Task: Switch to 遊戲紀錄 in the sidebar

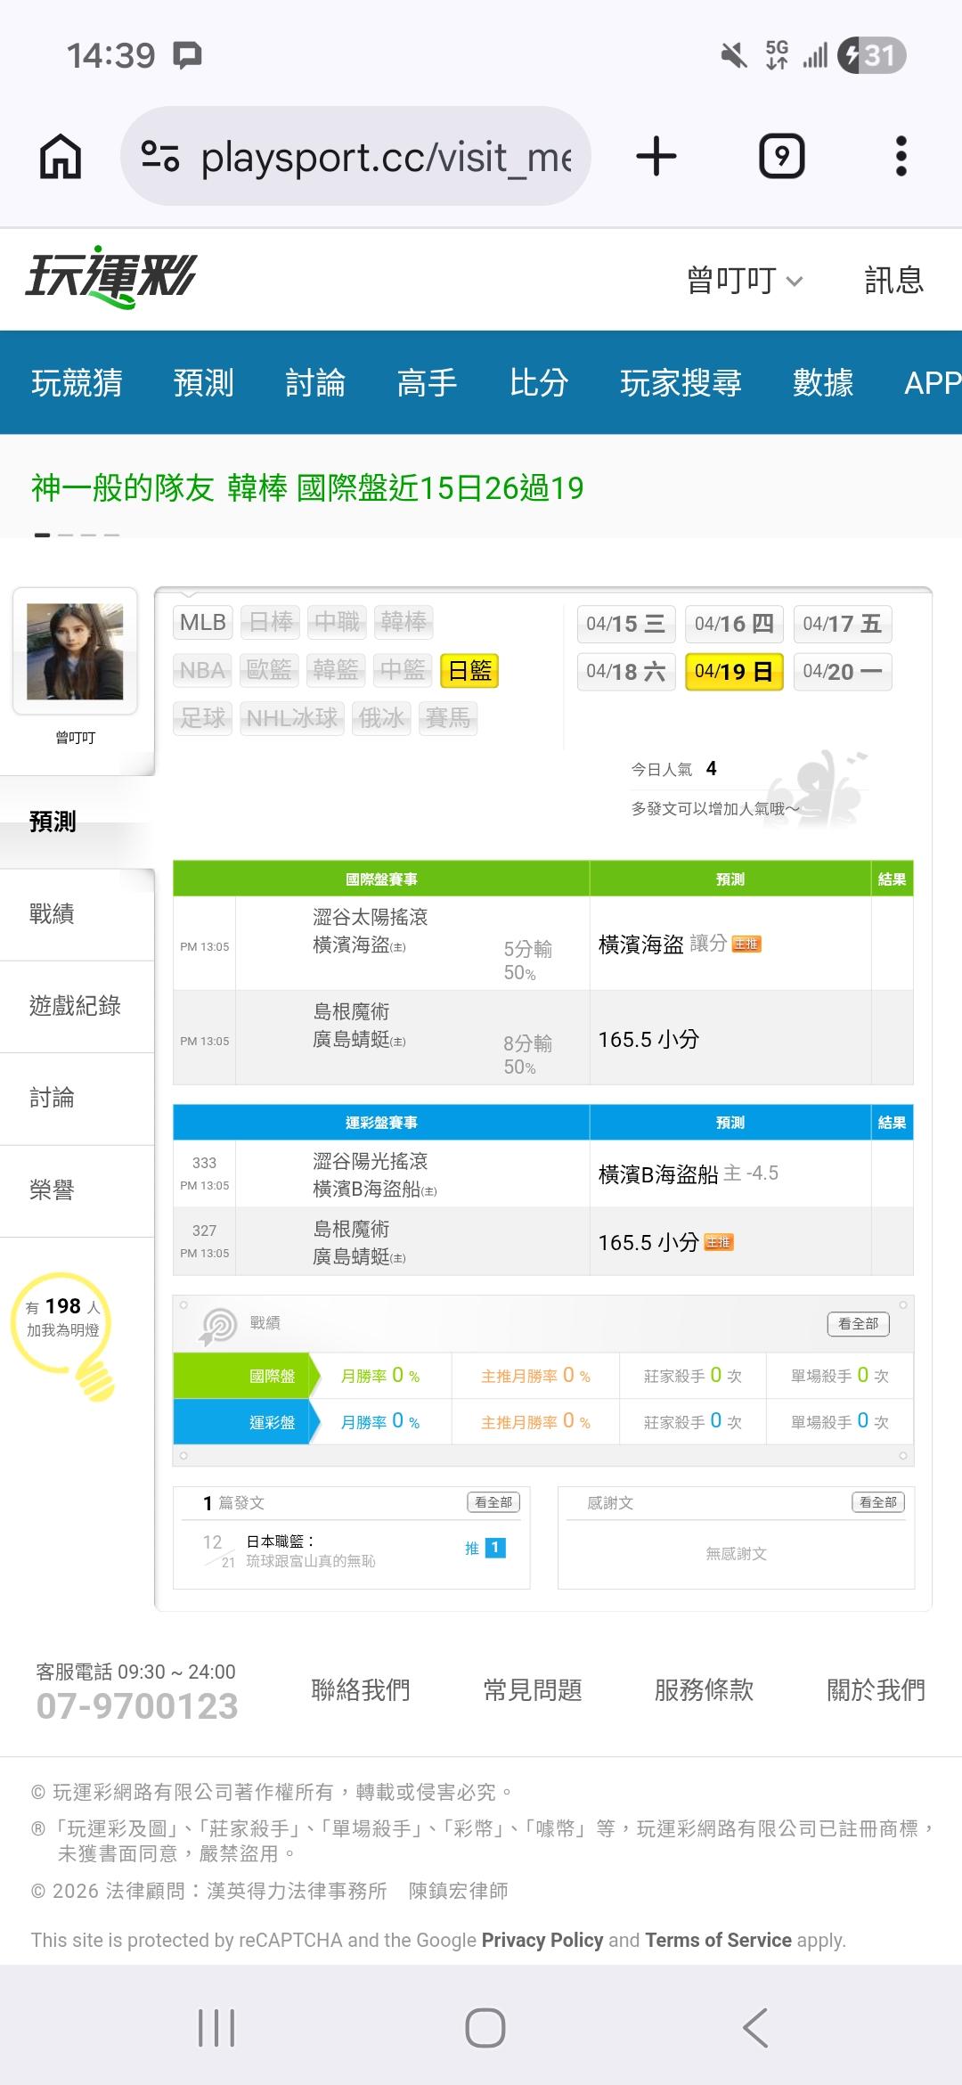Action: pyautogui.click(x=75, y=1006)
